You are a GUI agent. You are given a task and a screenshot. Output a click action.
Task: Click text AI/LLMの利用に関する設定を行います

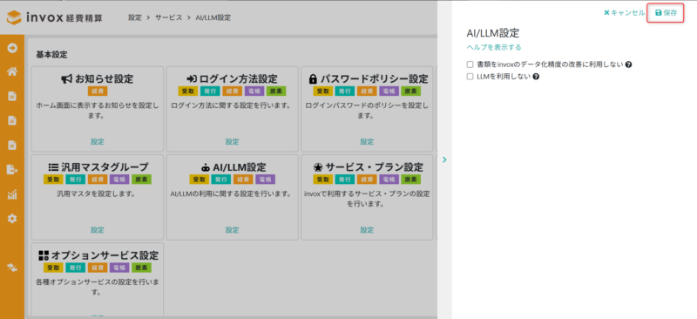tap(232, 194)
